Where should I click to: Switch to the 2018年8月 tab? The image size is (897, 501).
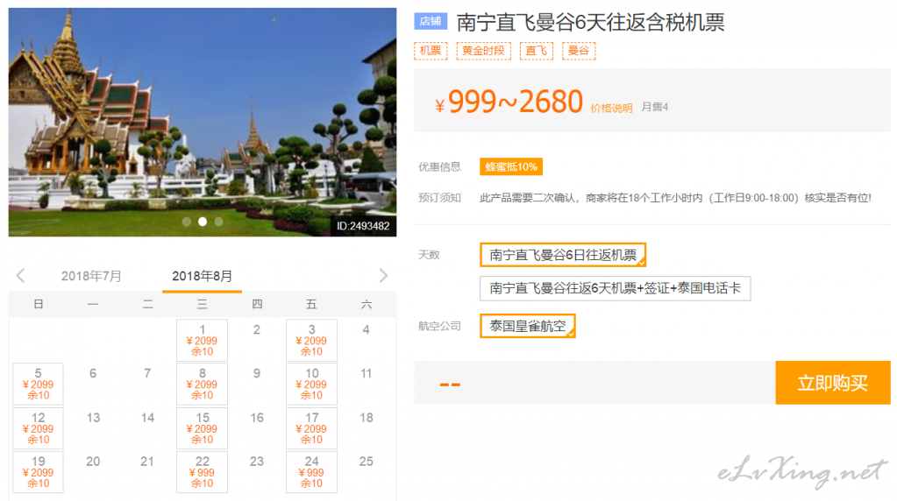click(202, 276)
